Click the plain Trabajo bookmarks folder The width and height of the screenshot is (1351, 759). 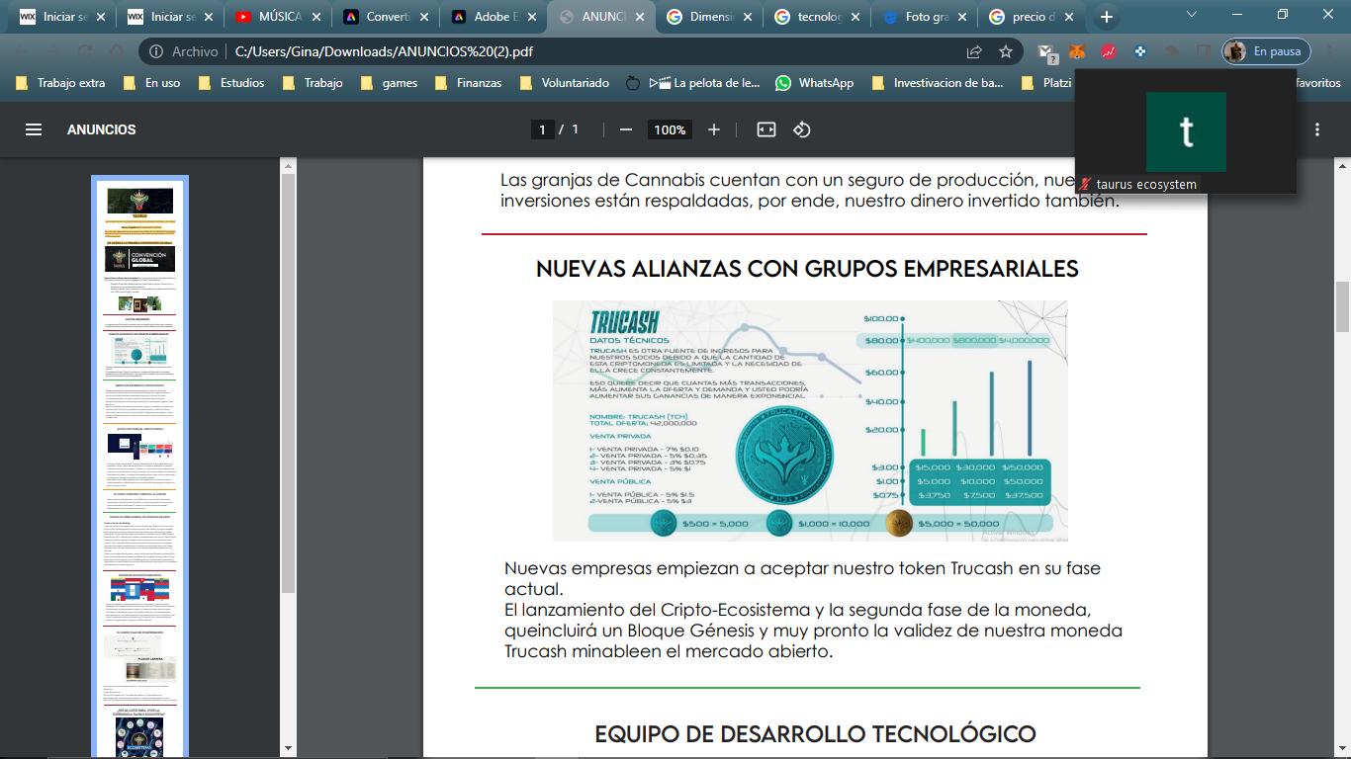click(x=312, y=83)
